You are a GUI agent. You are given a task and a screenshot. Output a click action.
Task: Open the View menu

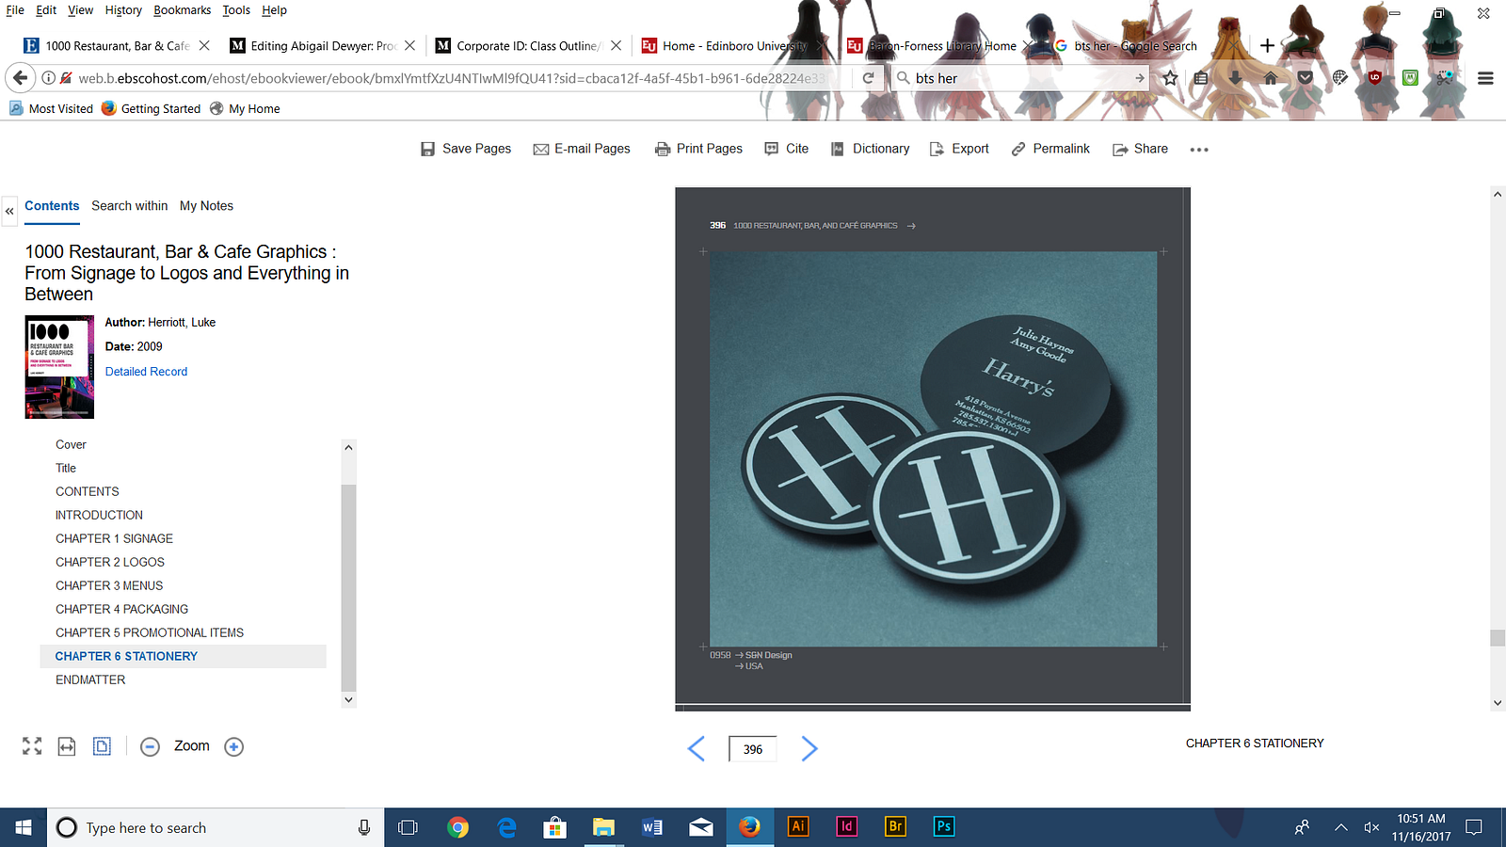point(80,10)
